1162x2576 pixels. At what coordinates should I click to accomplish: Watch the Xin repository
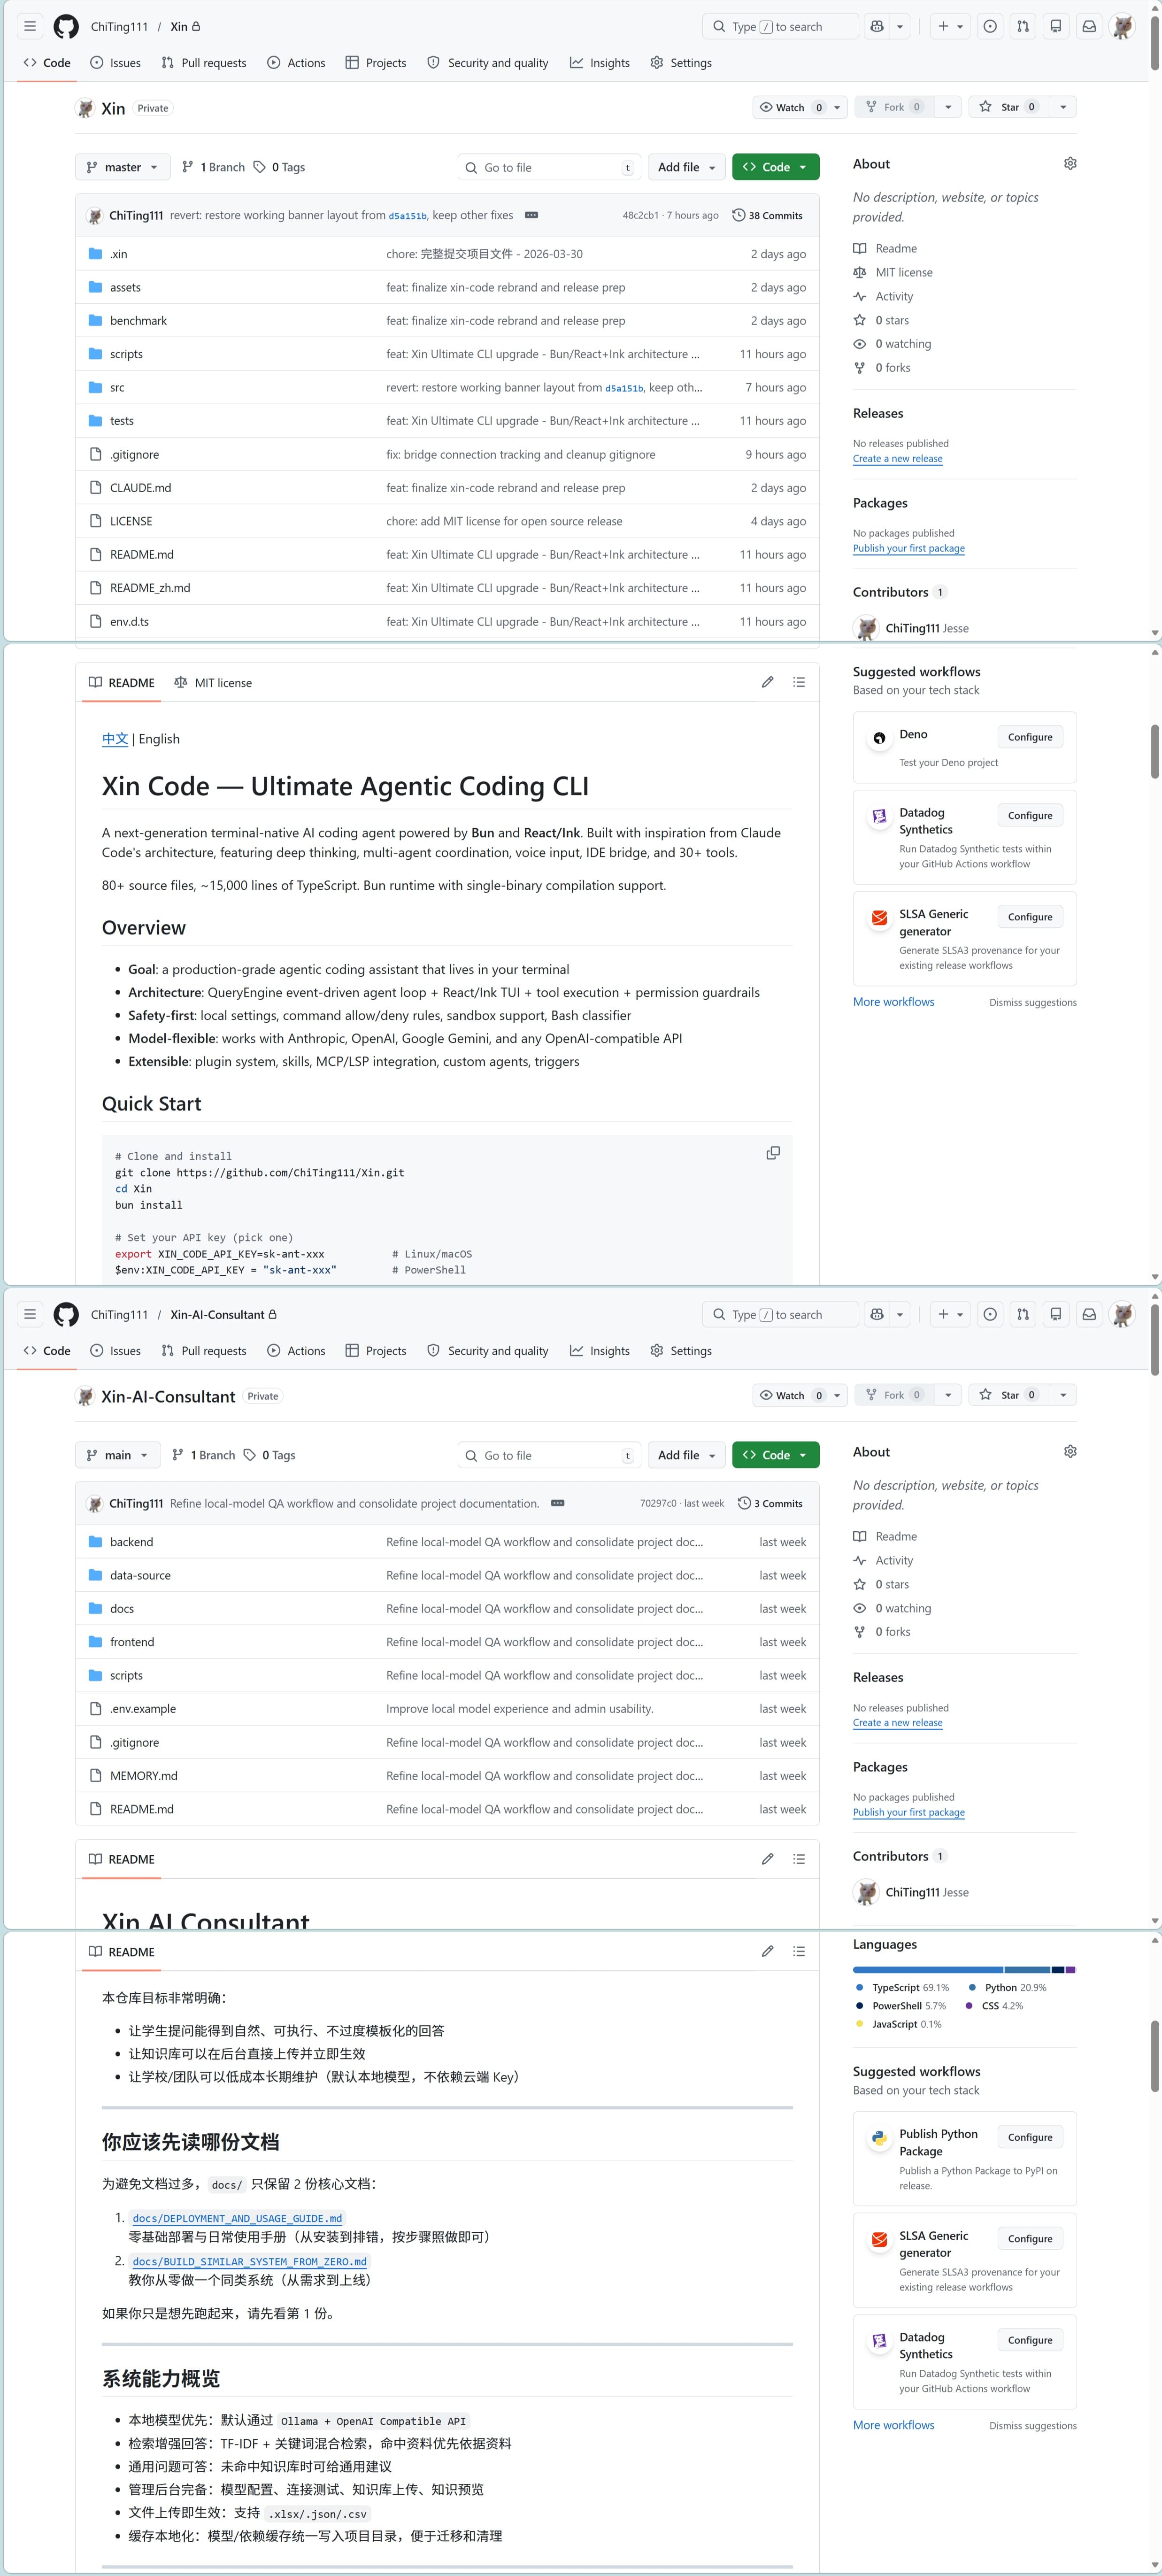(x=790, y=107)
